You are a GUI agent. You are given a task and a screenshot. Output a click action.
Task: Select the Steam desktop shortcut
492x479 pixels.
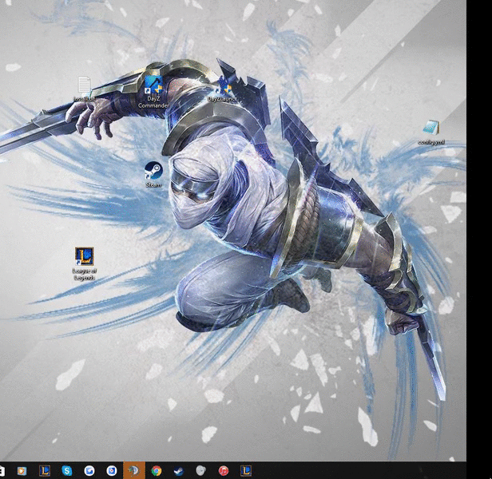(x=153, y=174)
